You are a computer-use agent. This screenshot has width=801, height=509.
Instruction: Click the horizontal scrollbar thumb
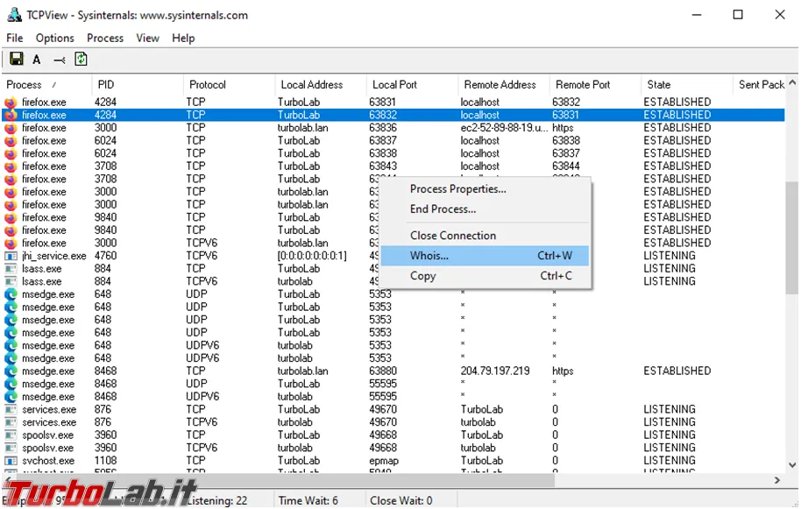284,480
